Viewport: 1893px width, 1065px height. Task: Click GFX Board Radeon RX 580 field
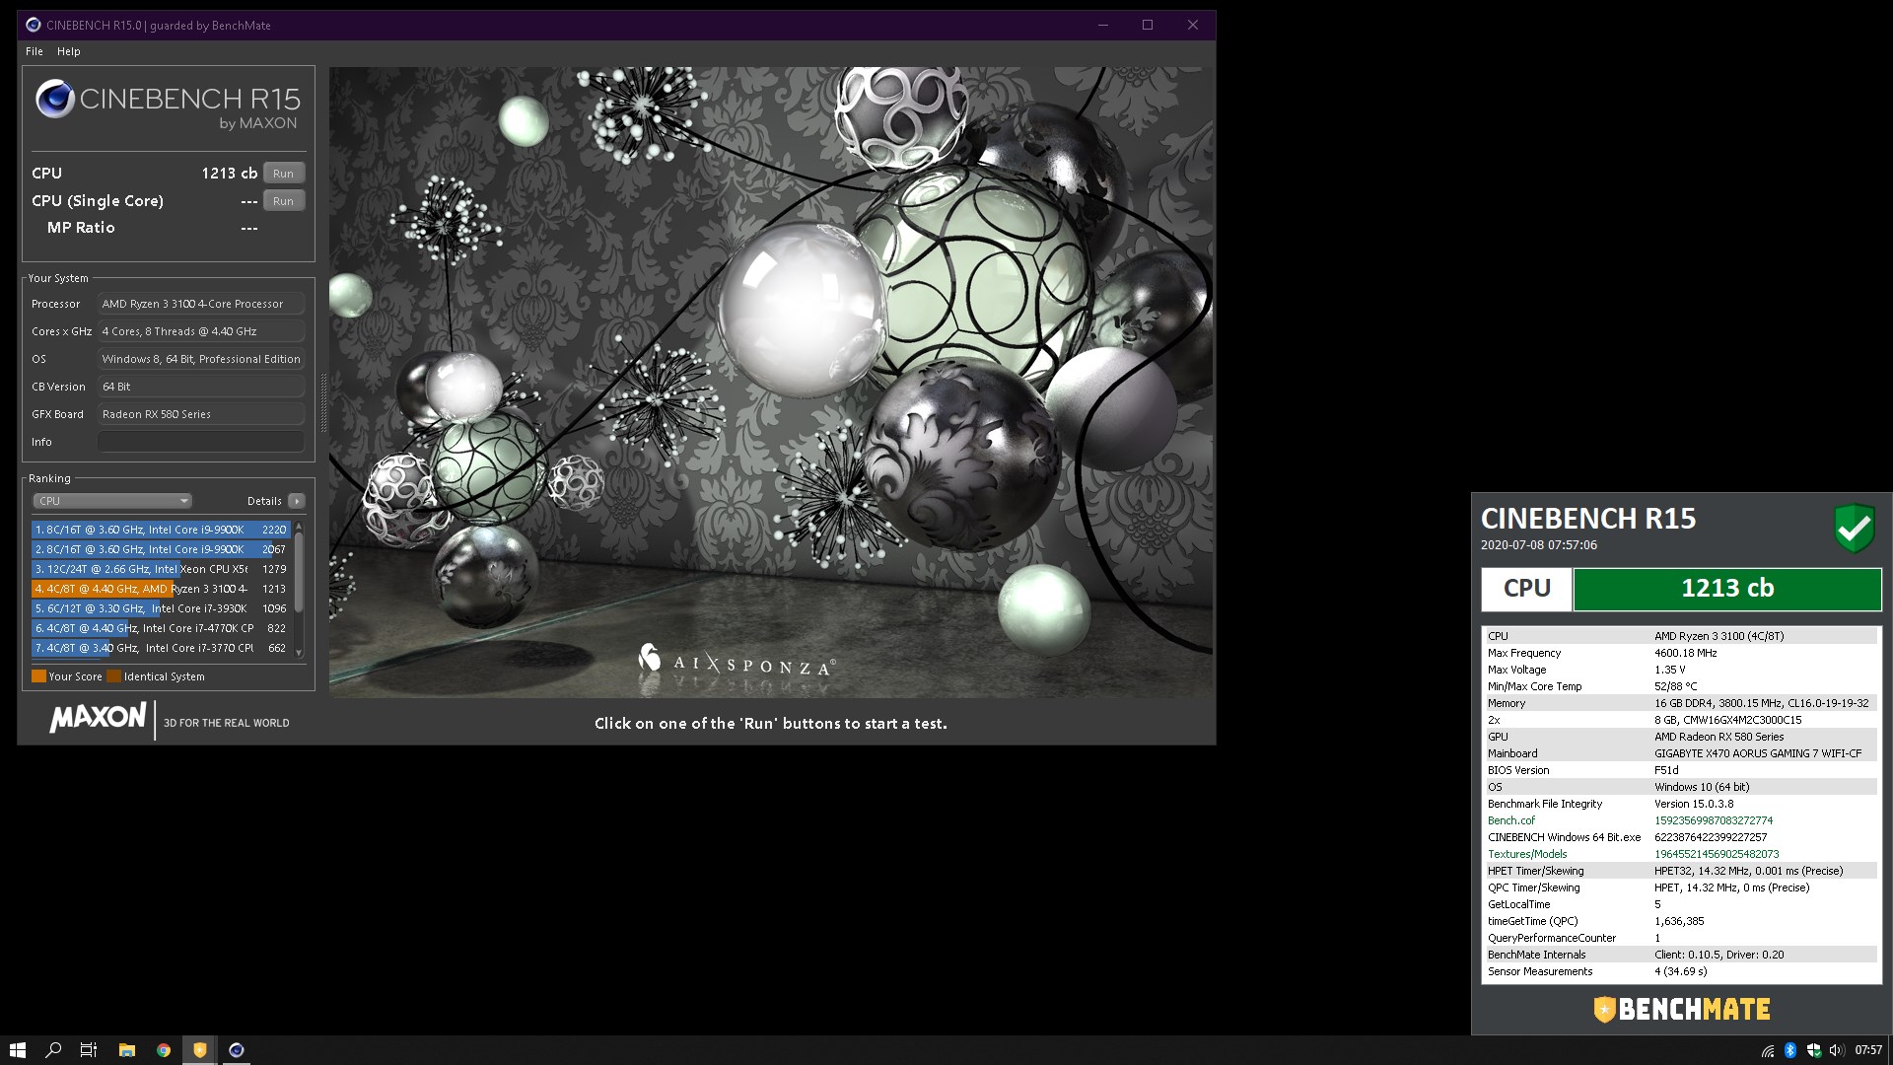coord(201,414)
